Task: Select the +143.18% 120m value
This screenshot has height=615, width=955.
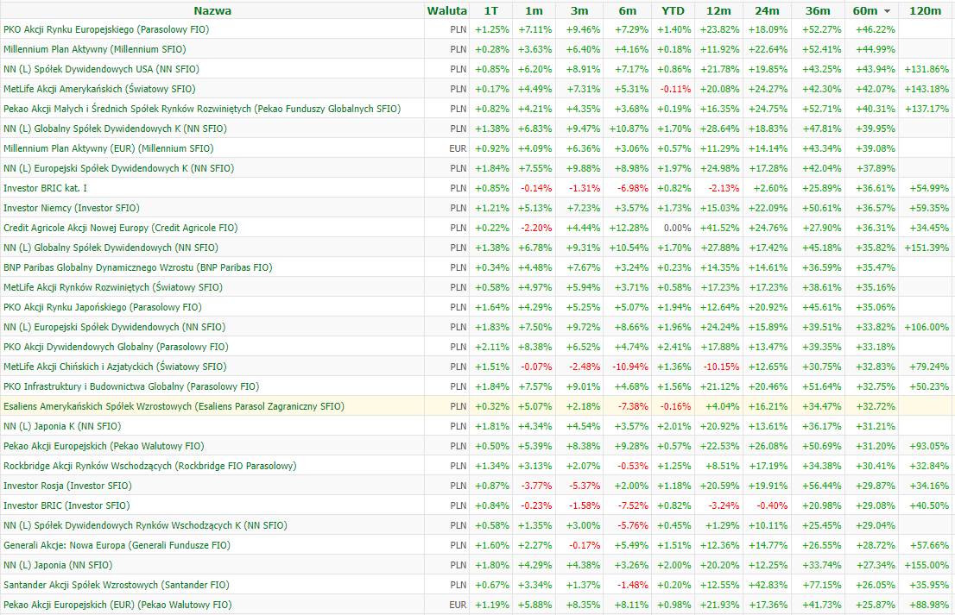Action: (927, 89)
